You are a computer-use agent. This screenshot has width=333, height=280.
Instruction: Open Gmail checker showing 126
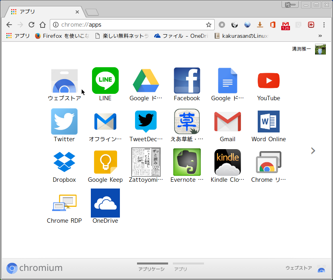tap(286, 26)
